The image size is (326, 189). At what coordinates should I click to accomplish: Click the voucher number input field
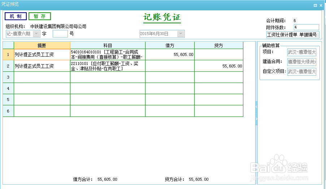[60, 34]
